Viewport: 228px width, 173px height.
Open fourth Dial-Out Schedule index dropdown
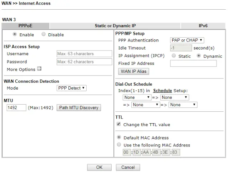(x=183, y=105)
